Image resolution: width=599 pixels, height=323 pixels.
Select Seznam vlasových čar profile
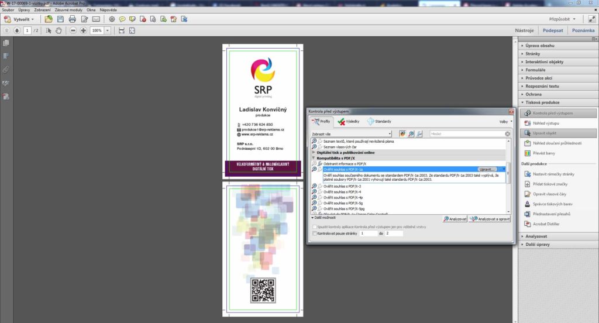340,147
